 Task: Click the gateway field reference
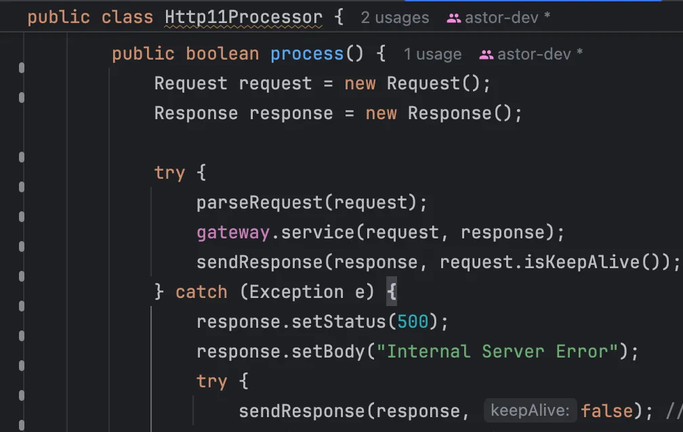[x=232, y=232]
